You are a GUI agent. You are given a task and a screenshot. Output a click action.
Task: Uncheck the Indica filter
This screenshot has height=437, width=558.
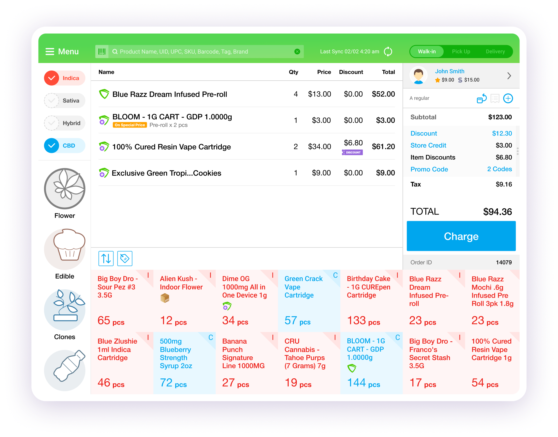click(52, 78)
